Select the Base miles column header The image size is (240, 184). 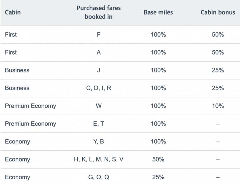coord(158,13)
